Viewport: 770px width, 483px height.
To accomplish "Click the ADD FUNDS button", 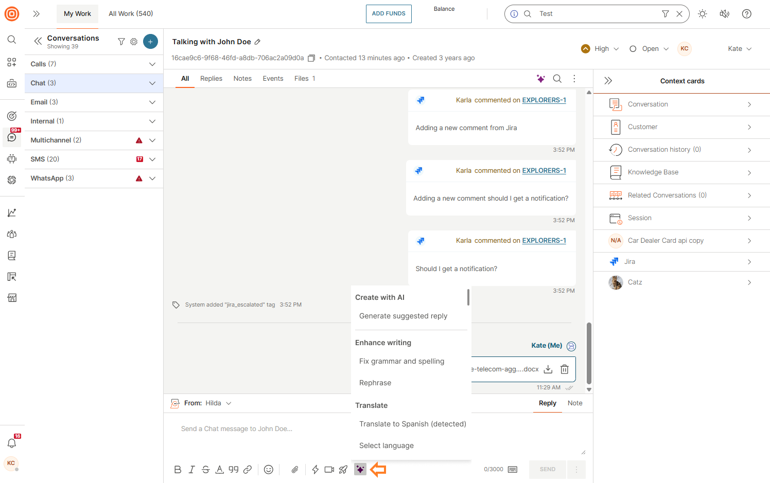I will [389, 14].
